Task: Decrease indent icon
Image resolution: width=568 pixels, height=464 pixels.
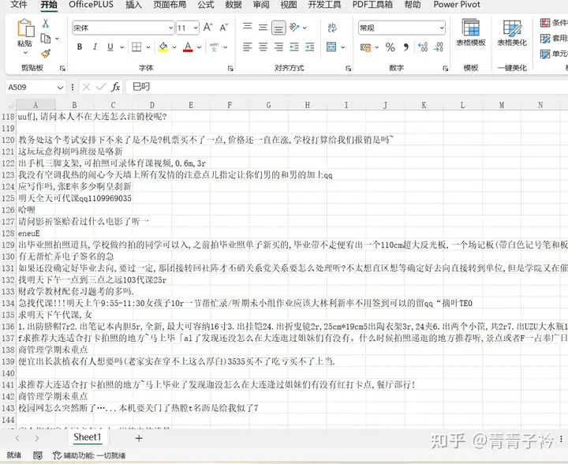Action: tap(294, 47)
